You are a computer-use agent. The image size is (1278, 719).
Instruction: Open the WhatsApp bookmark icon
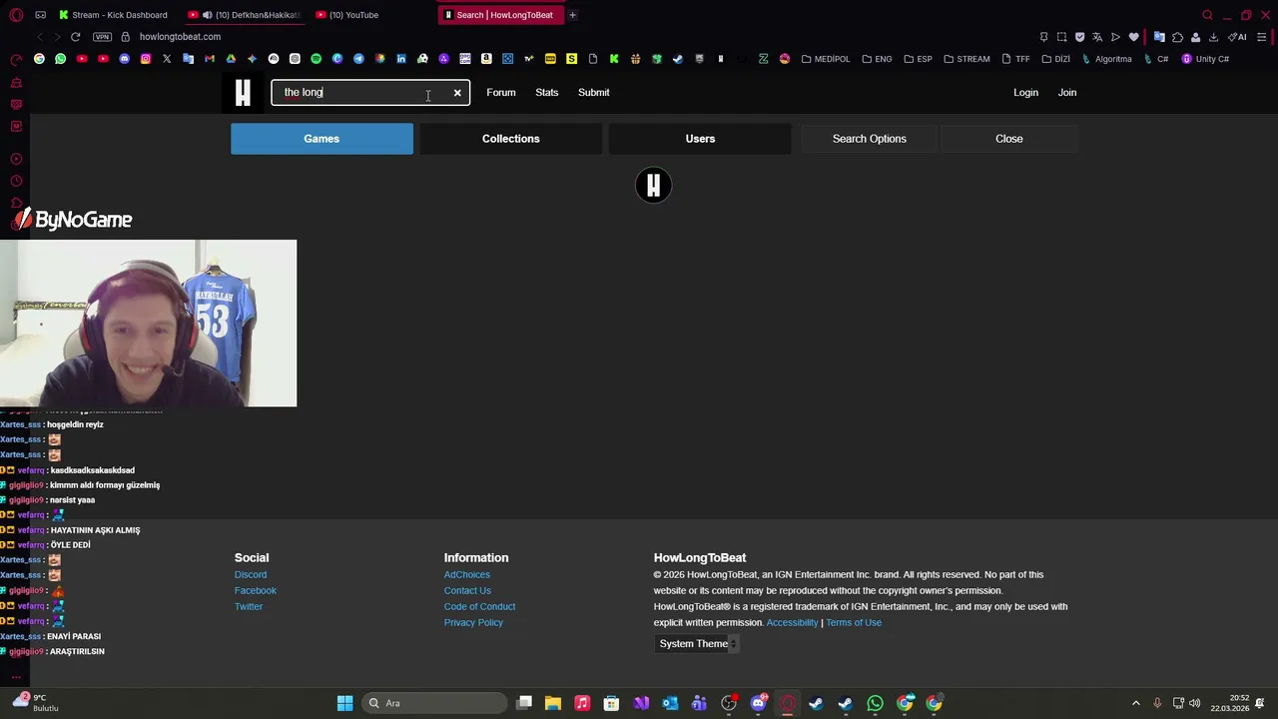pyautogui.click(x=60, y=59)
